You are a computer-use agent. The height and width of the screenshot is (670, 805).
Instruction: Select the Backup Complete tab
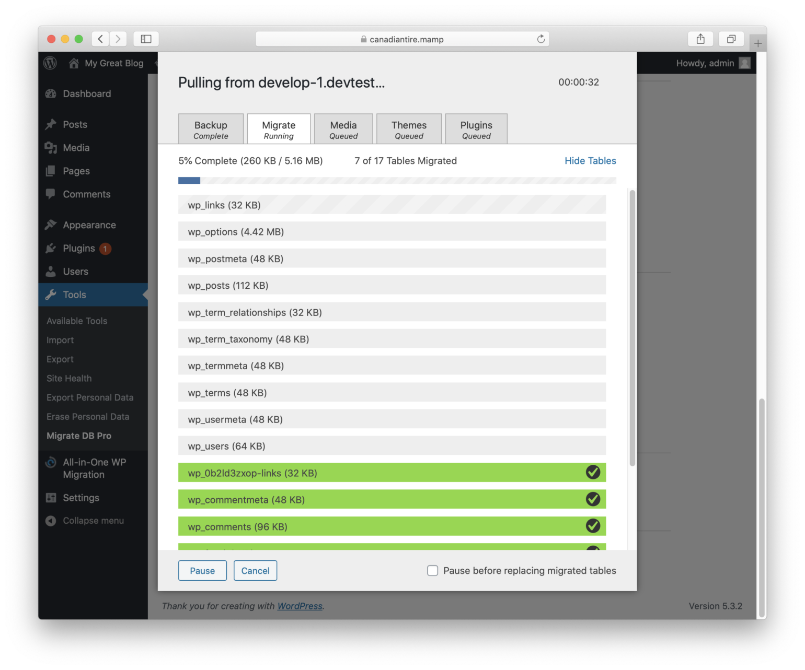point(211,129)
